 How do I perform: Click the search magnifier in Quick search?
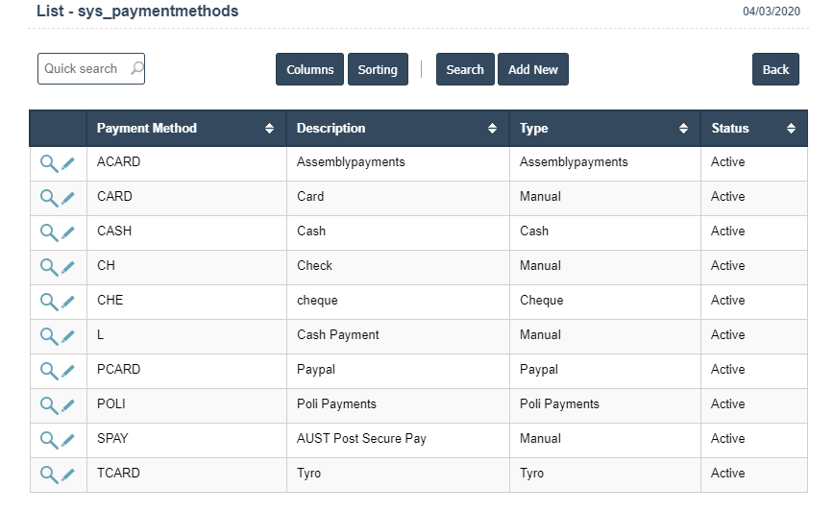tap(136, 68)
